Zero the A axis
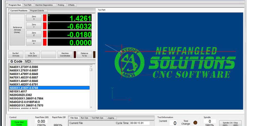The height and width of the screenshot is (126, 253). pos(34,42)
